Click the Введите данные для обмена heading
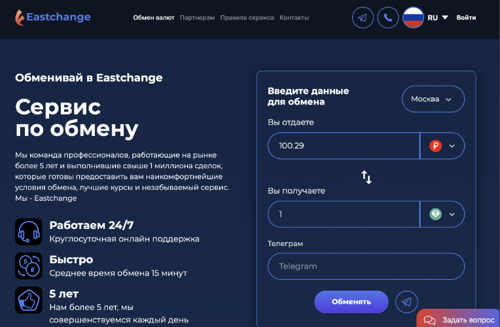Image resolution: width=500 pixels, height=327 pixels. click(x=308, y=96)
